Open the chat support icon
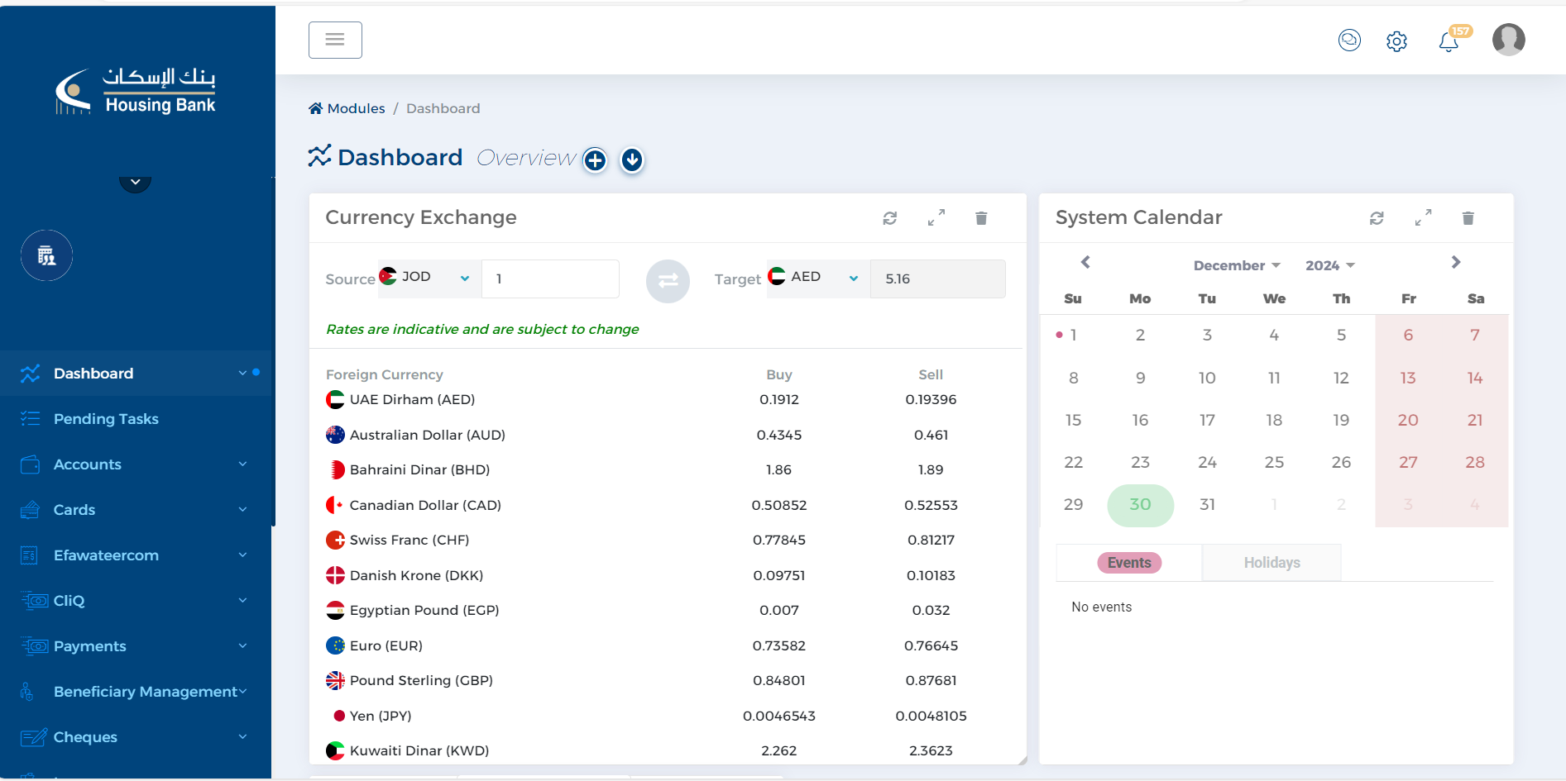Viewport: 1566px width, 781px height. (1349, 40)
